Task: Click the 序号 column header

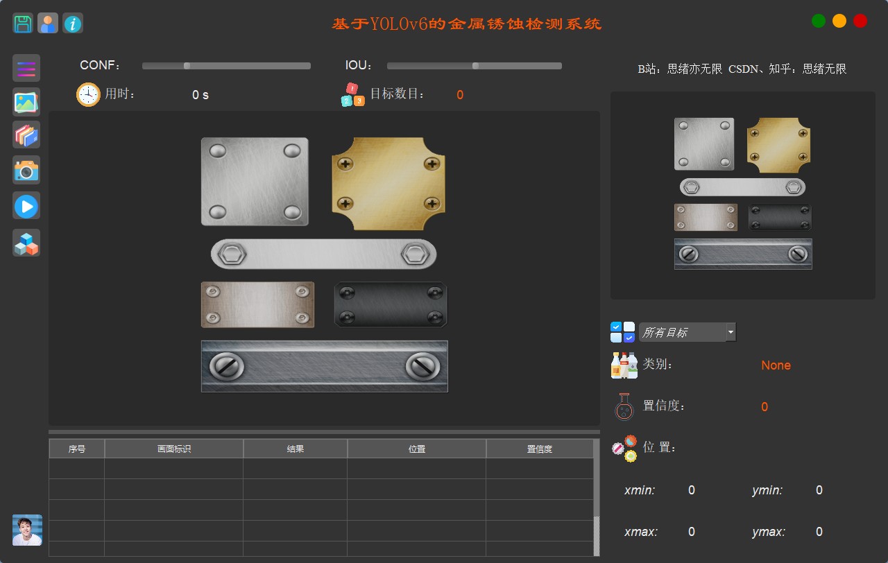Action: 77,449
